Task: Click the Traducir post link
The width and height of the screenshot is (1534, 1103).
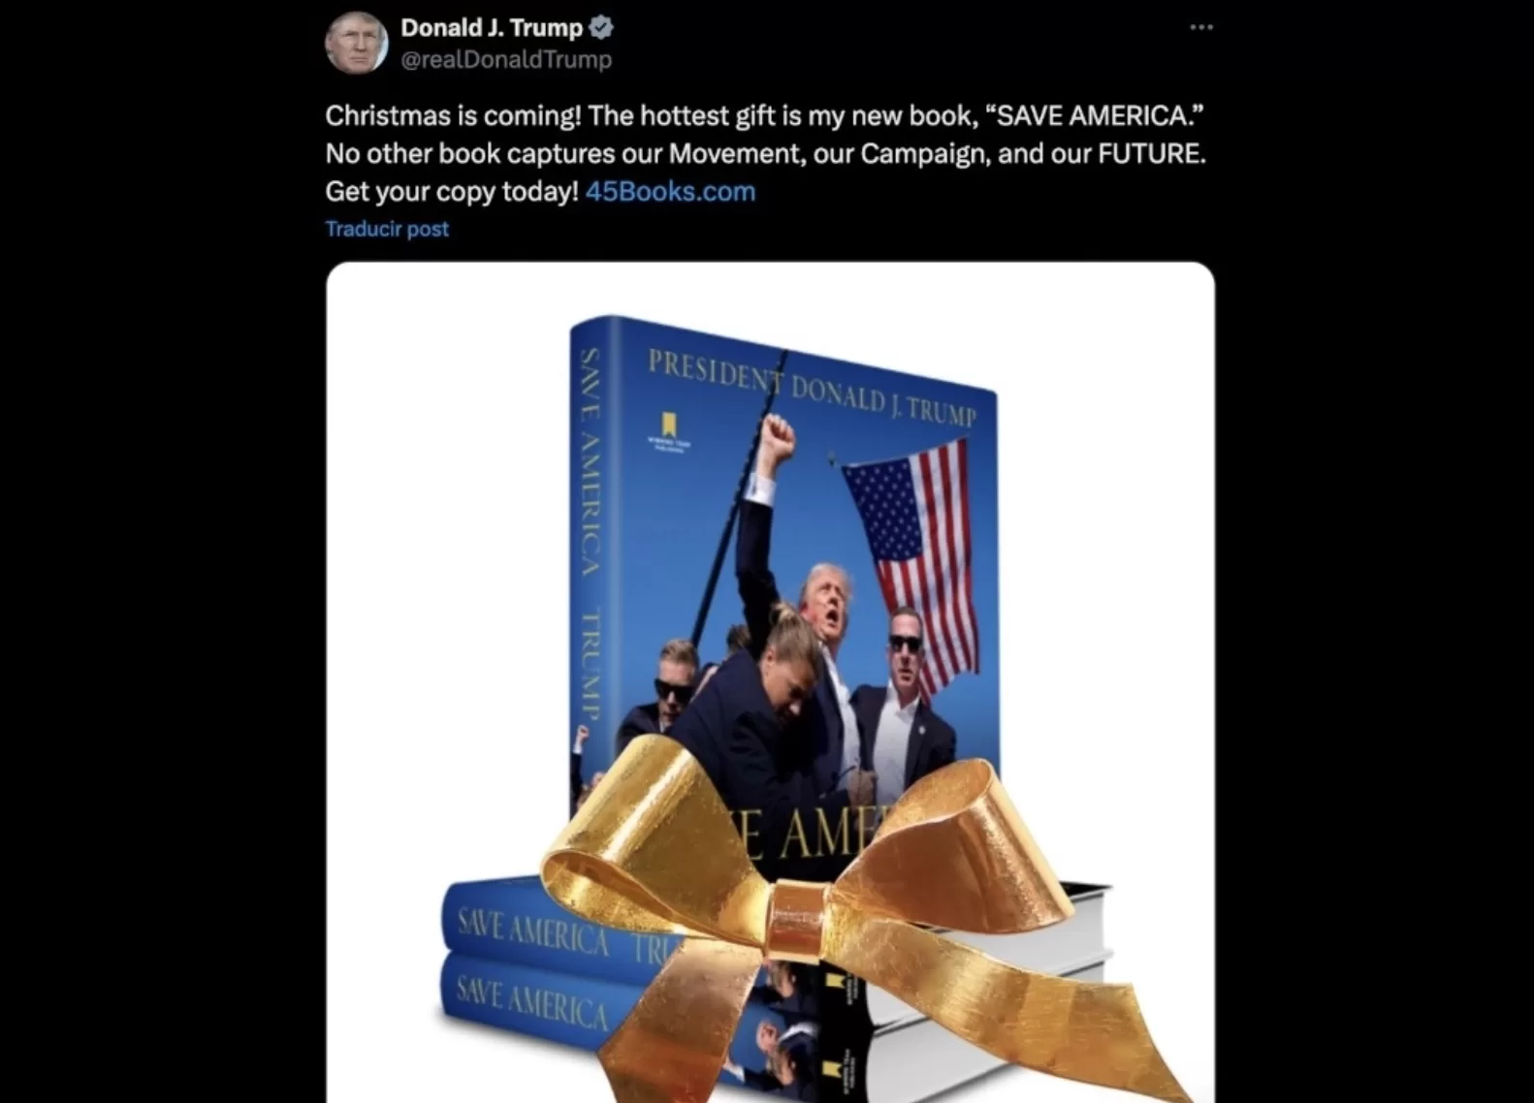Action: pyautogui.click(x=387, y=229)
